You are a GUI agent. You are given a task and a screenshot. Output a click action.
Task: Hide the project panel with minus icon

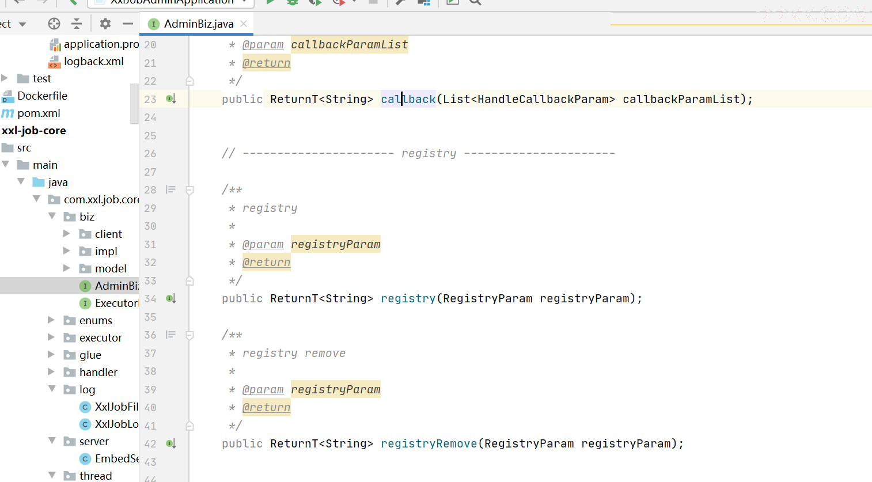click(128, 24)
